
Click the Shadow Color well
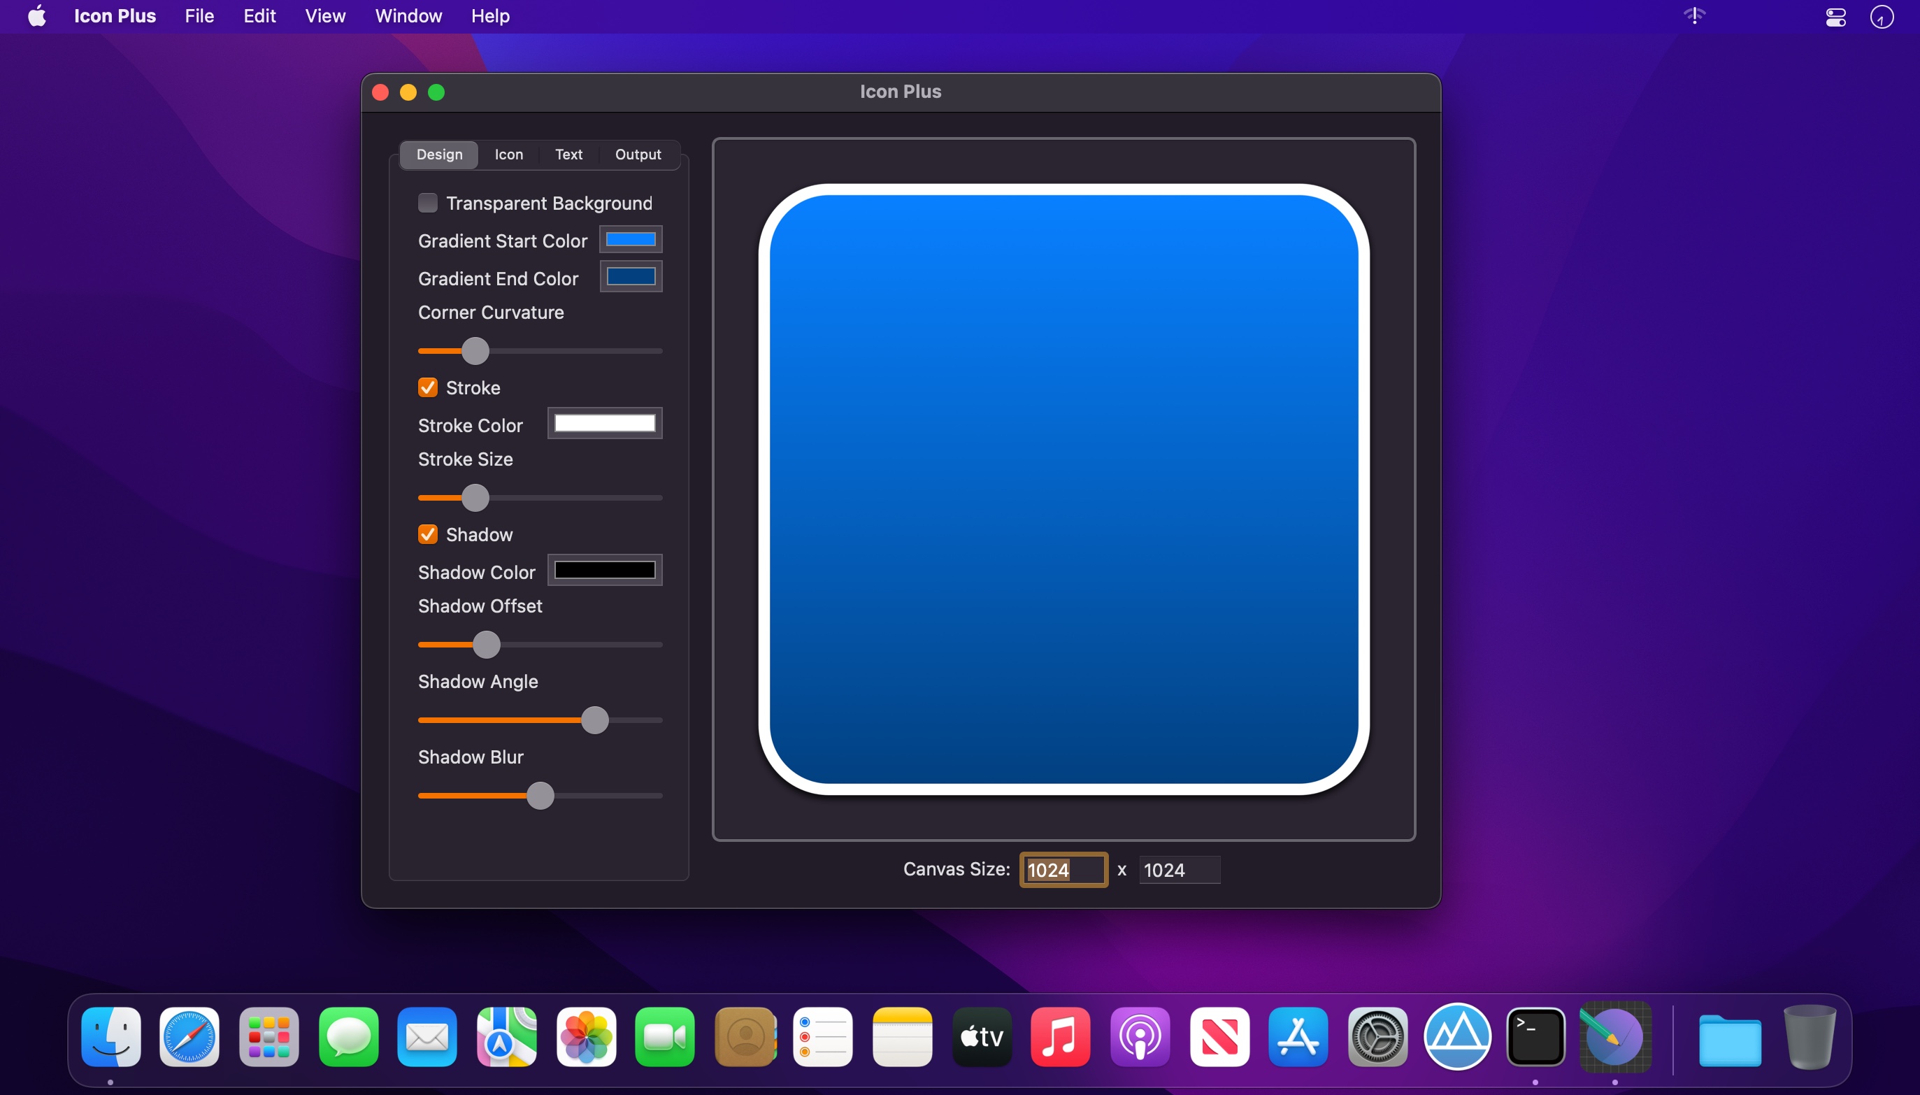pyautogui.click(x=605, y=570)
